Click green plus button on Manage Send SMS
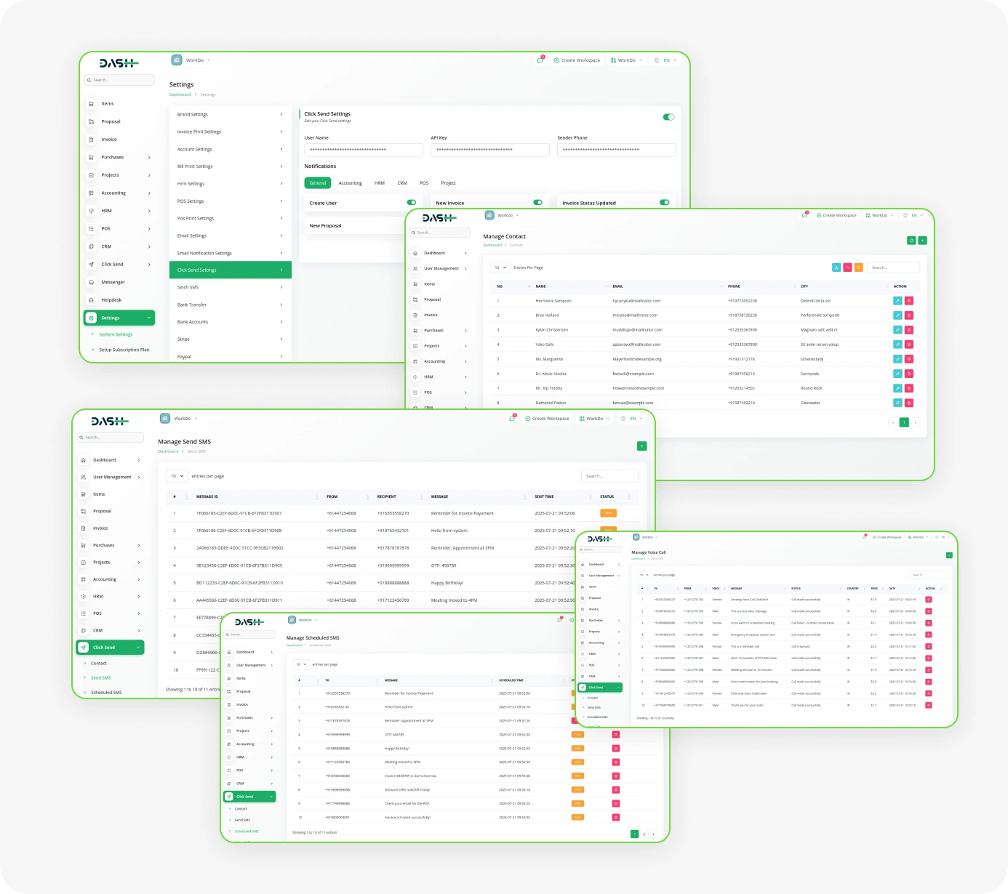Viewport: 1008px width, 894px height. pyautogui.click(x=641, y=446)
